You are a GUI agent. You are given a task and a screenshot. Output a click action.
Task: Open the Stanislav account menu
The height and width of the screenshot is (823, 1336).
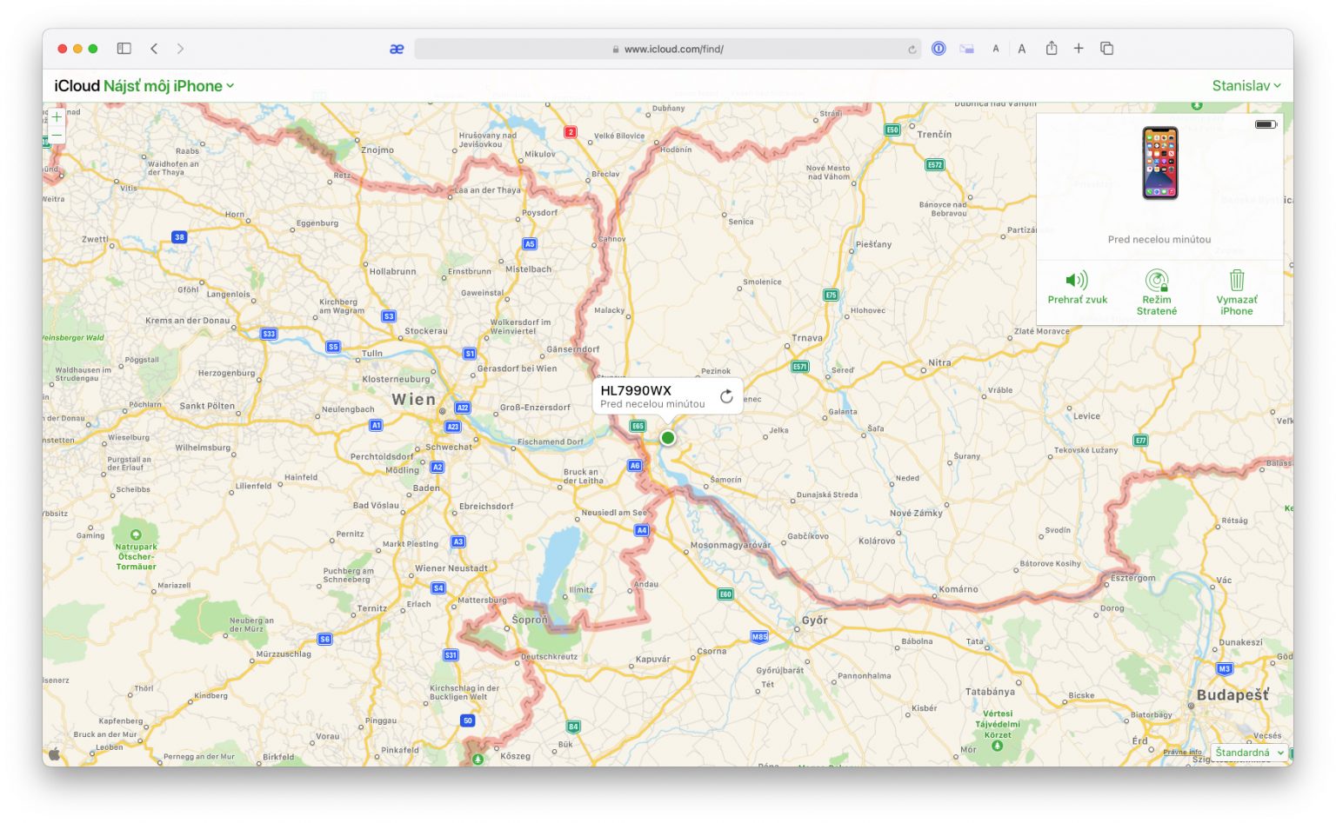click(1246, 86)
